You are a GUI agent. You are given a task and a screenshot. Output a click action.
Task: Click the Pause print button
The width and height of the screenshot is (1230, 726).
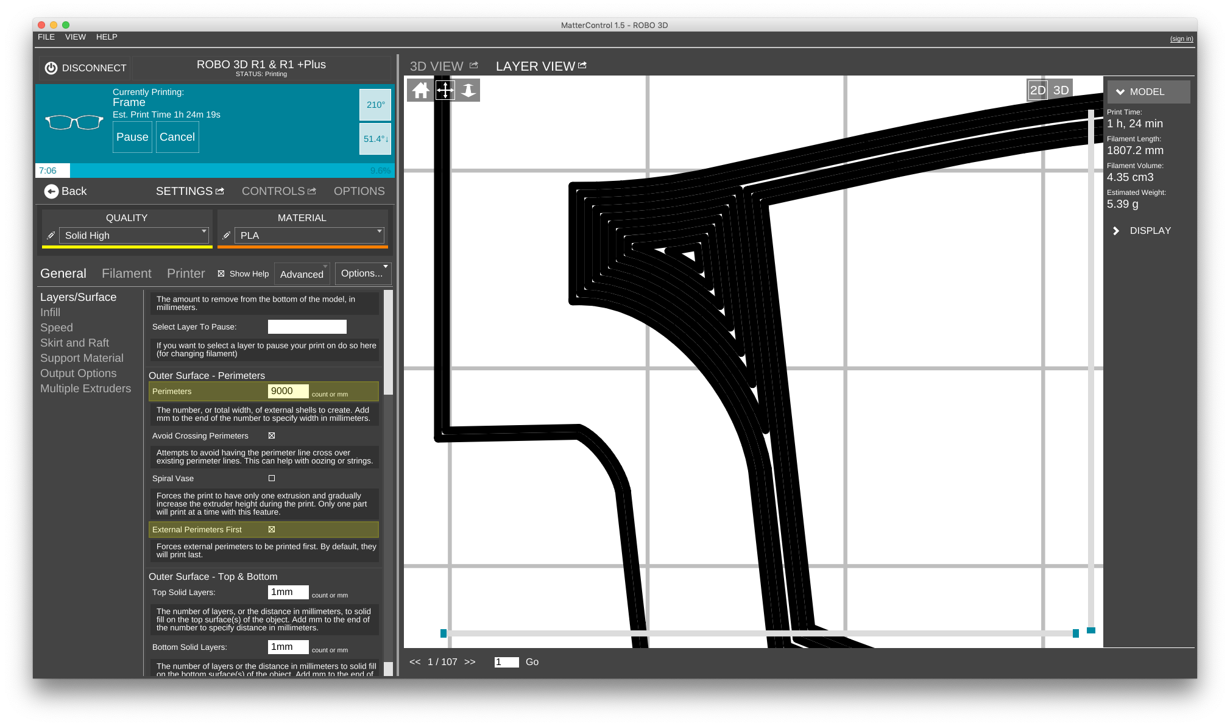coord(133,136)
